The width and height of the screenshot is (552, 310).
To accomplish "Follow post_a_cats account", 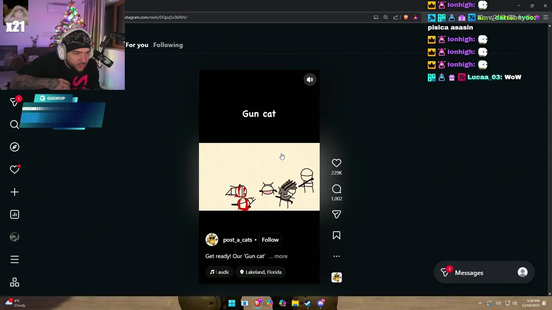I will click(x=270, y=240).
